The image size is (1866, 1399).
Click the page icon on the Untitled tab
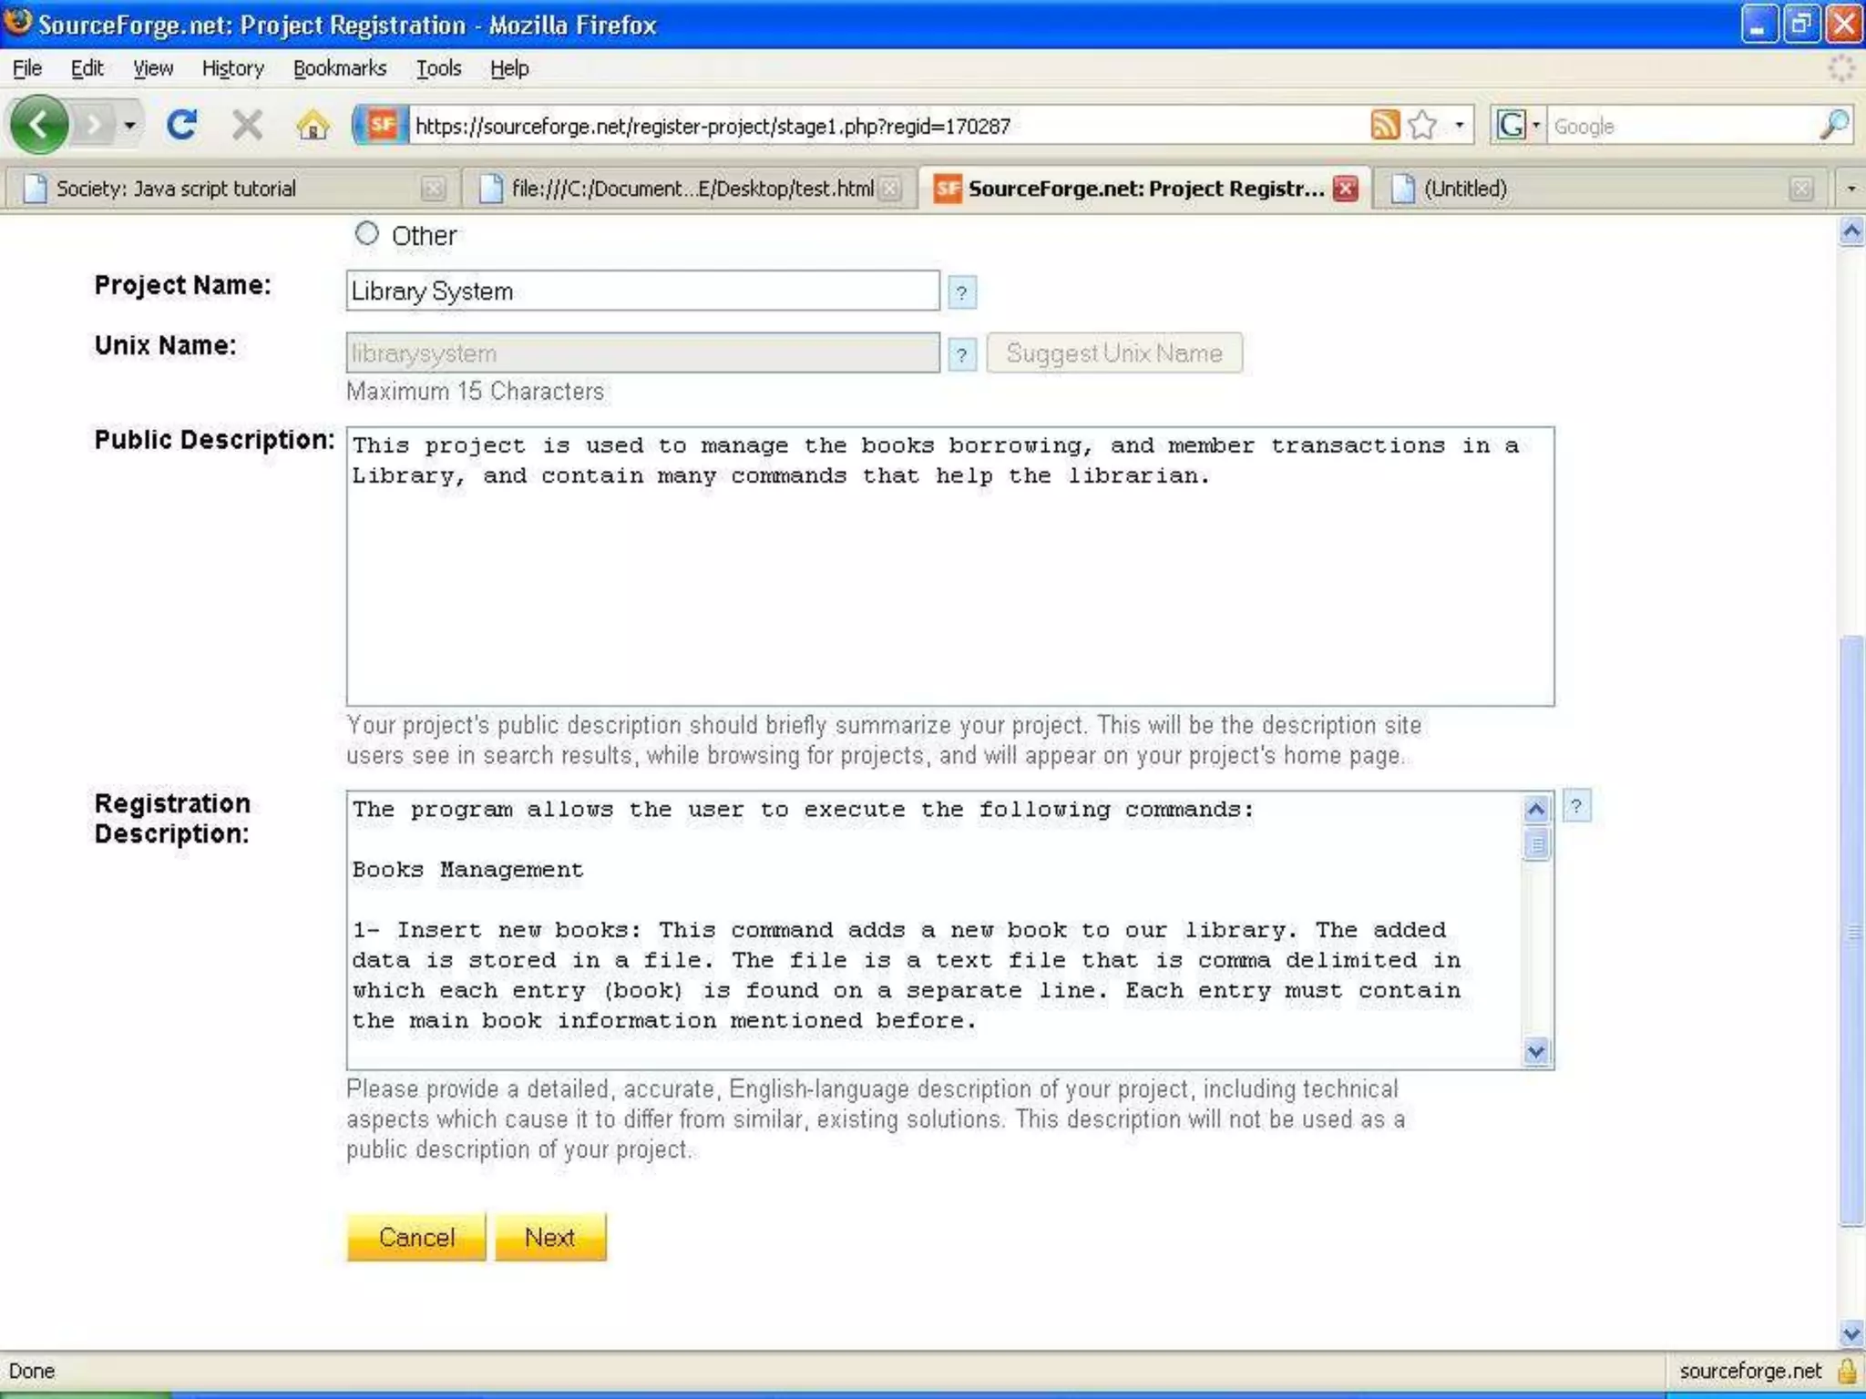pos(1402,189)
